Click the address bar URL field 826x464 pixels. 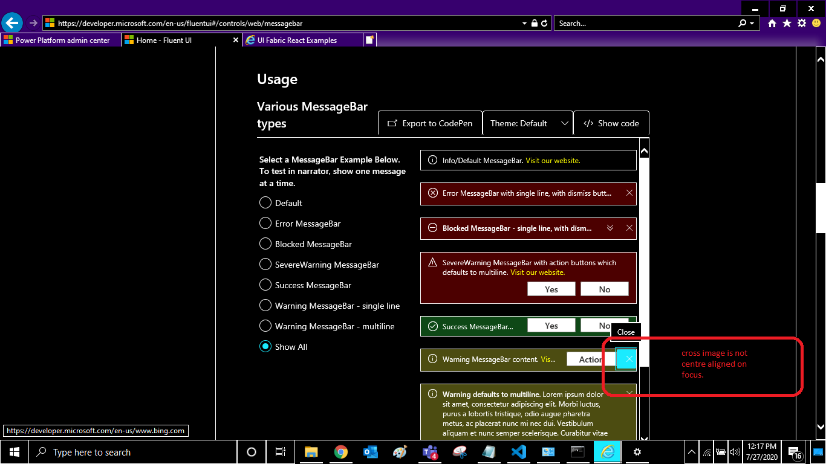[x=281, y=23]
